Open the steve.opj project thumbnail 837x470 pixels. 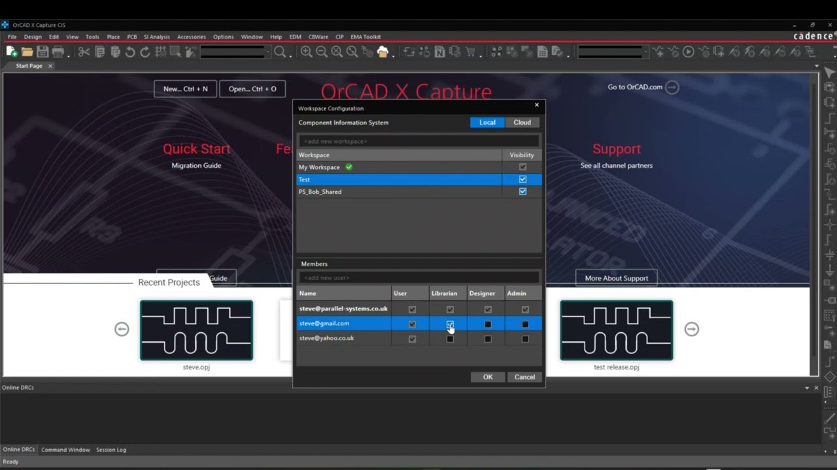coord(196,330)
